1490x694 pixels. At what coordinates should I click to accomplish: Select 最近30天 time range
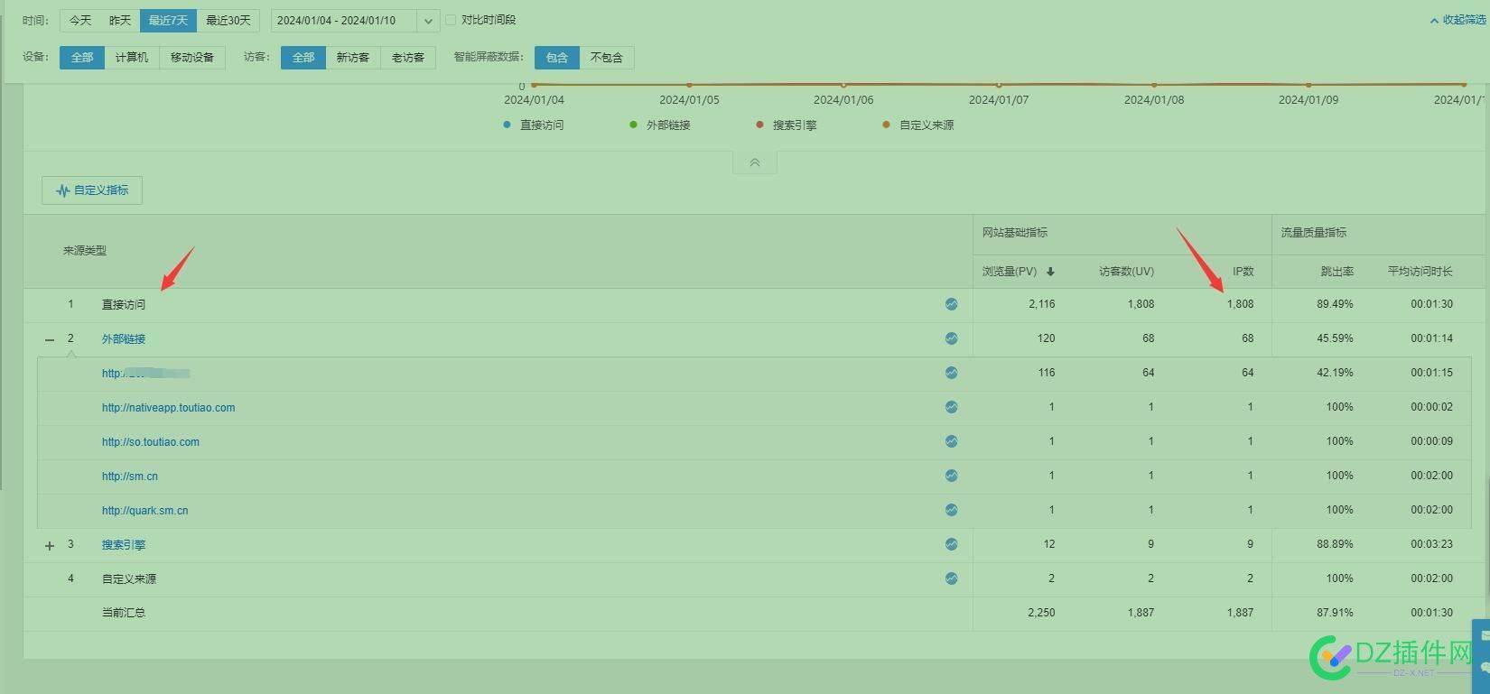pyautogui.click(x=228, y=20)
